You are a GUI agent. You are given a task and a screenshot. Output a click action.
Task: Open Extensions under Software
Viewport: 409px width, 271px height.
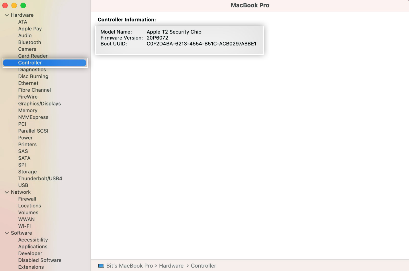click(x=31, y=267)
